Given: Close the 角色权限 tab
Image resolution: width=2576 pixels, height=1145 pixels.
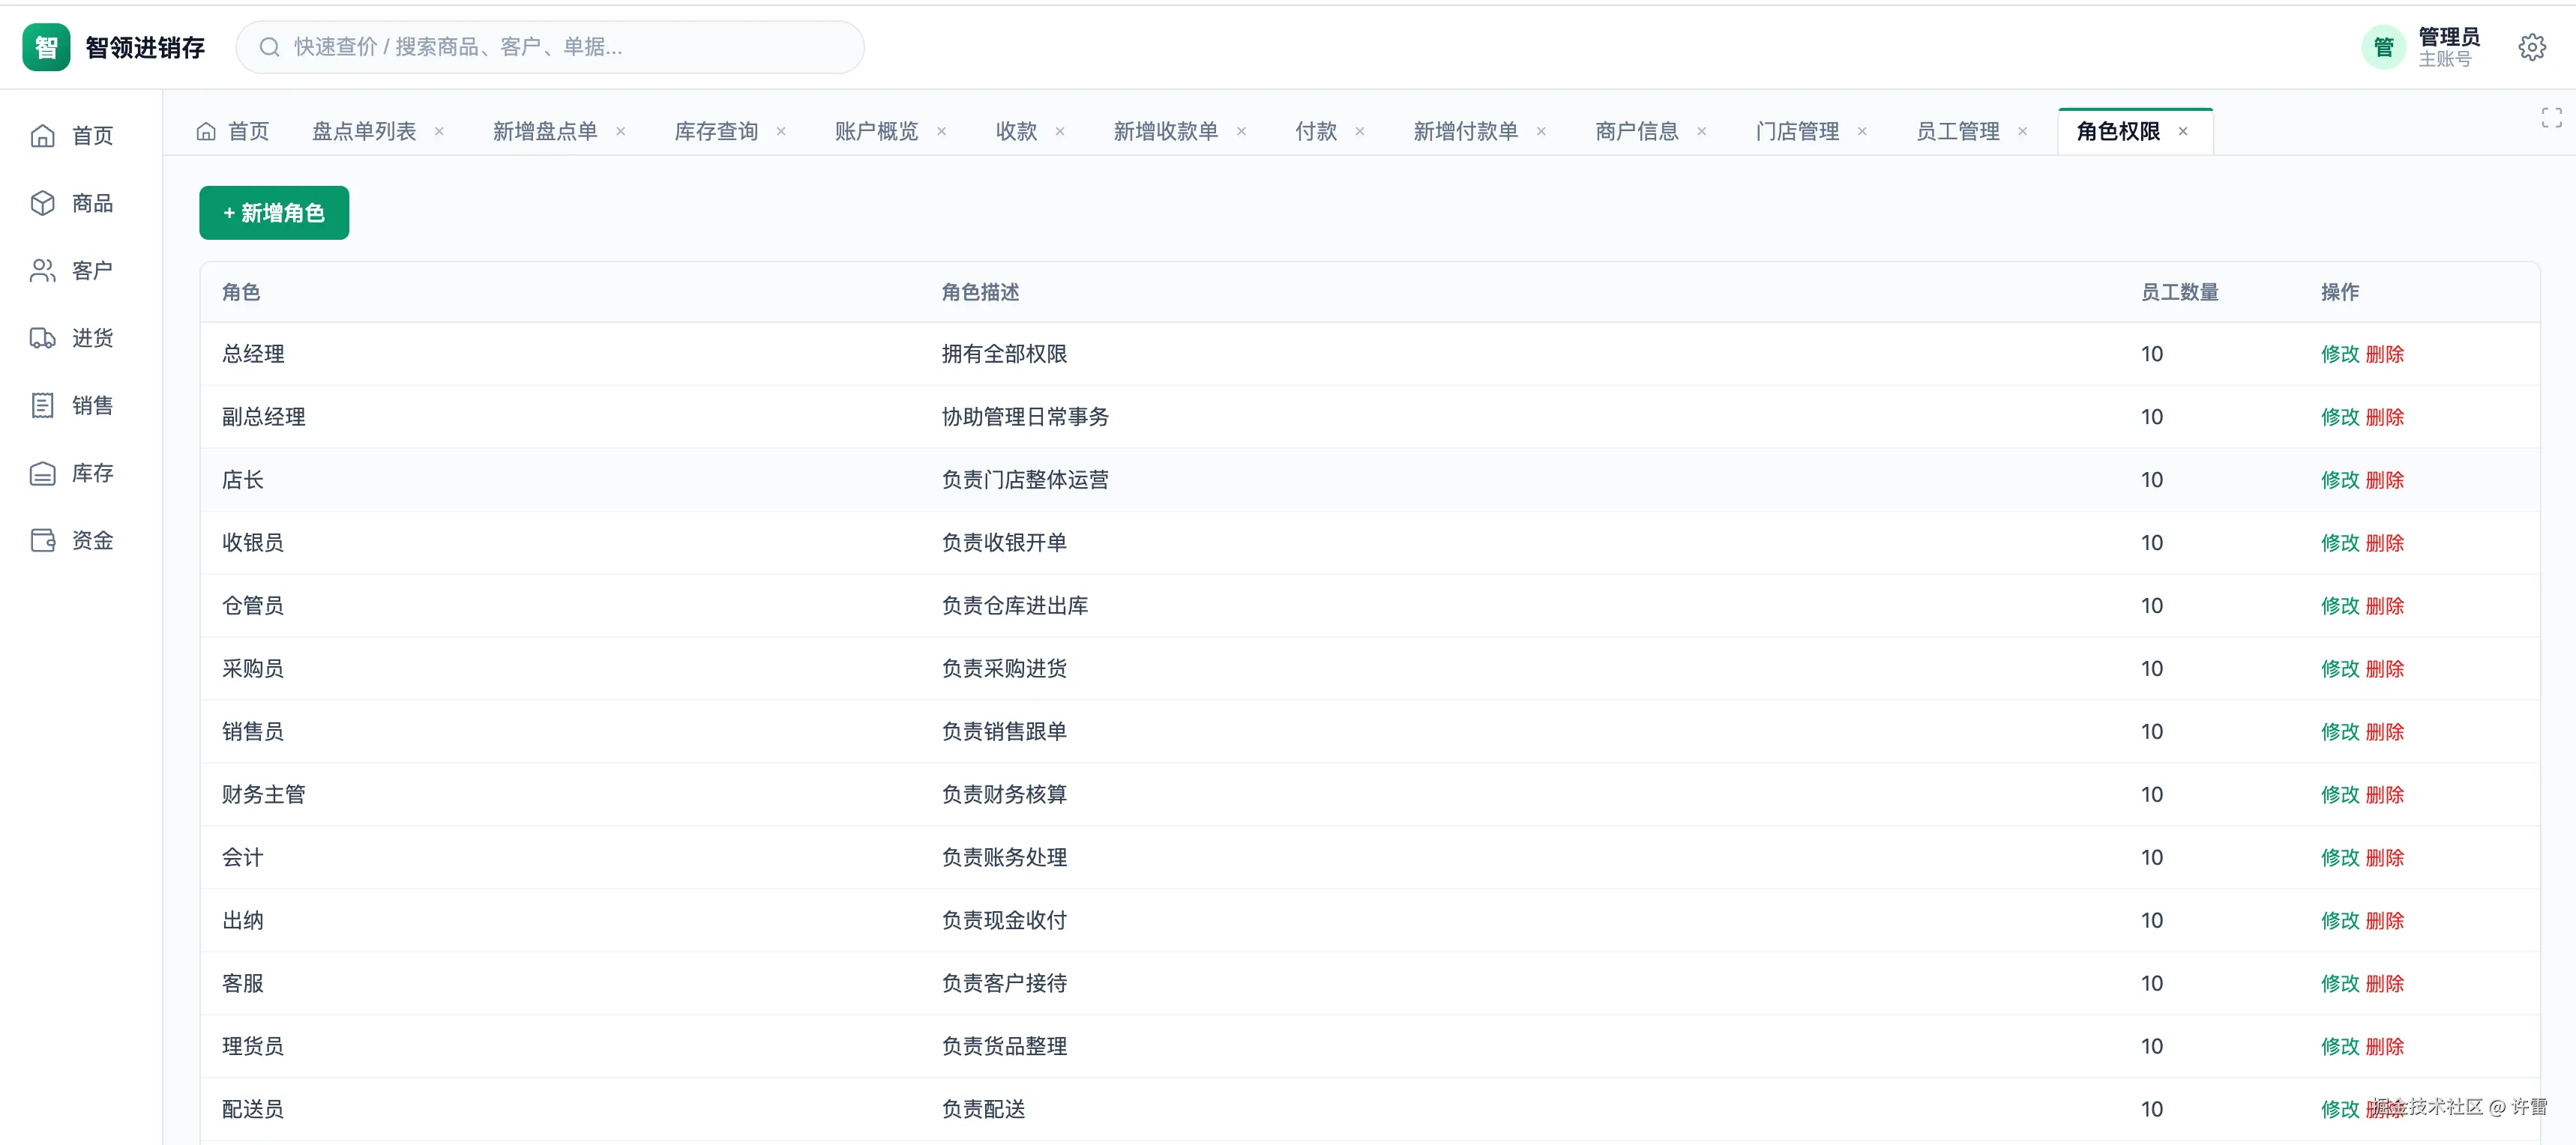Looking at the screenshot, I should tap(2183, 132).
